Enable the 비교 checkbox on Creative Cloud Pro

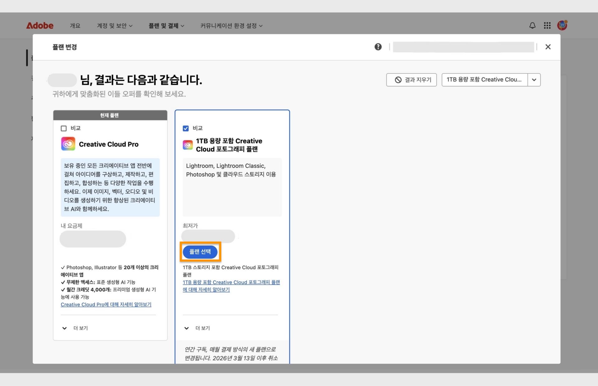click(x=64, y=128)
